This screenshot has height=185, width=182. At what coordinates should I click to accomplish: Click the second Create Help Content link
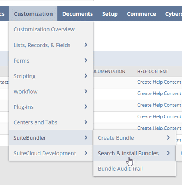(159, 94)
